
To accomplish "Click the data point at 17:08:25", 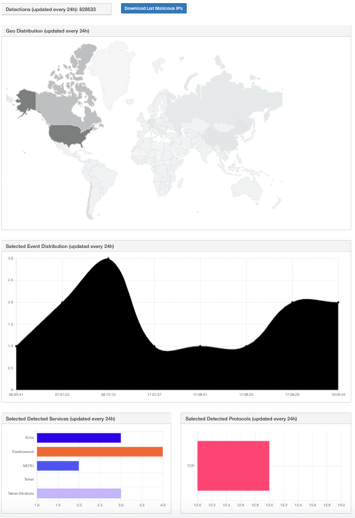I will (246, 346).
